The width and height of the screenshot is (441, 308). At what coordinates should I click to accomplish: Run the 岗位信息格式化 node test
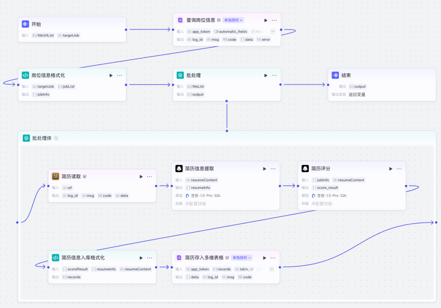111,76
